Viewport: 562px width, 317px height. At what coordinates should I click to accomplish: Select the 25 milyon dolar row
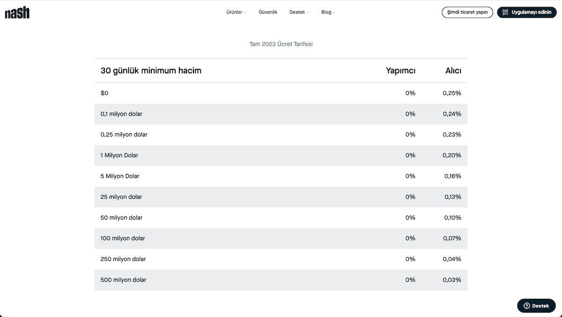click(281, 197)
